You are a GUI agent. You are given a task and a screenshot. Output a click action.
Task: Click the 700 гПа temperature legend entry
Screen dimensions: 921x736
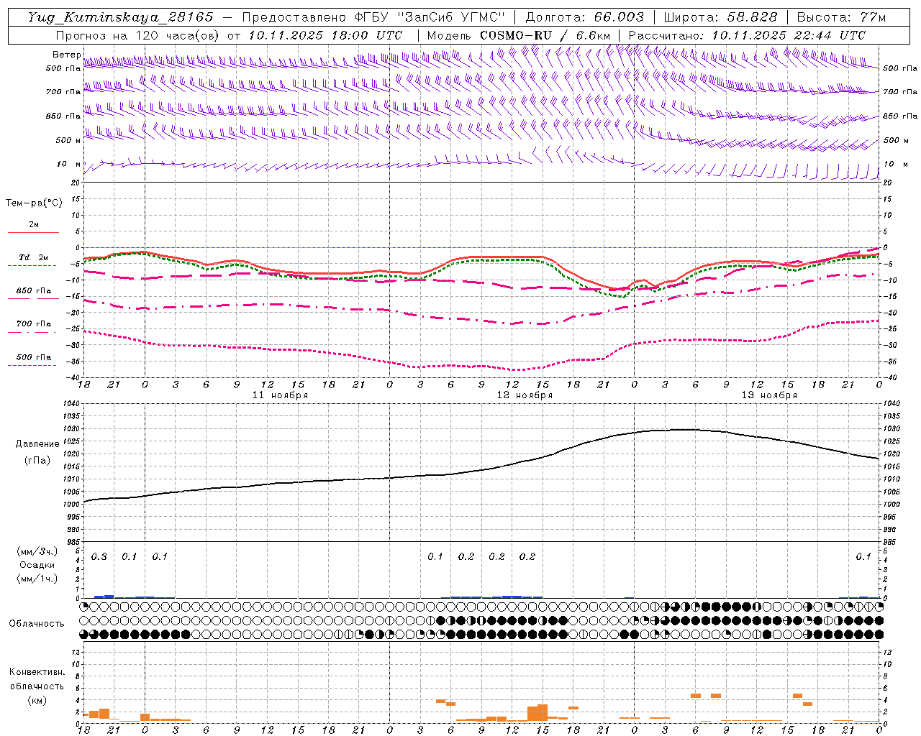(33, 324)
